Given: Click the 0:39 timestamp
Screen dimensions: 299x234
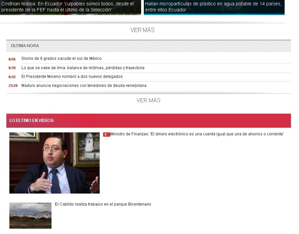Looking at the screenshot, I should pos(12,68).
